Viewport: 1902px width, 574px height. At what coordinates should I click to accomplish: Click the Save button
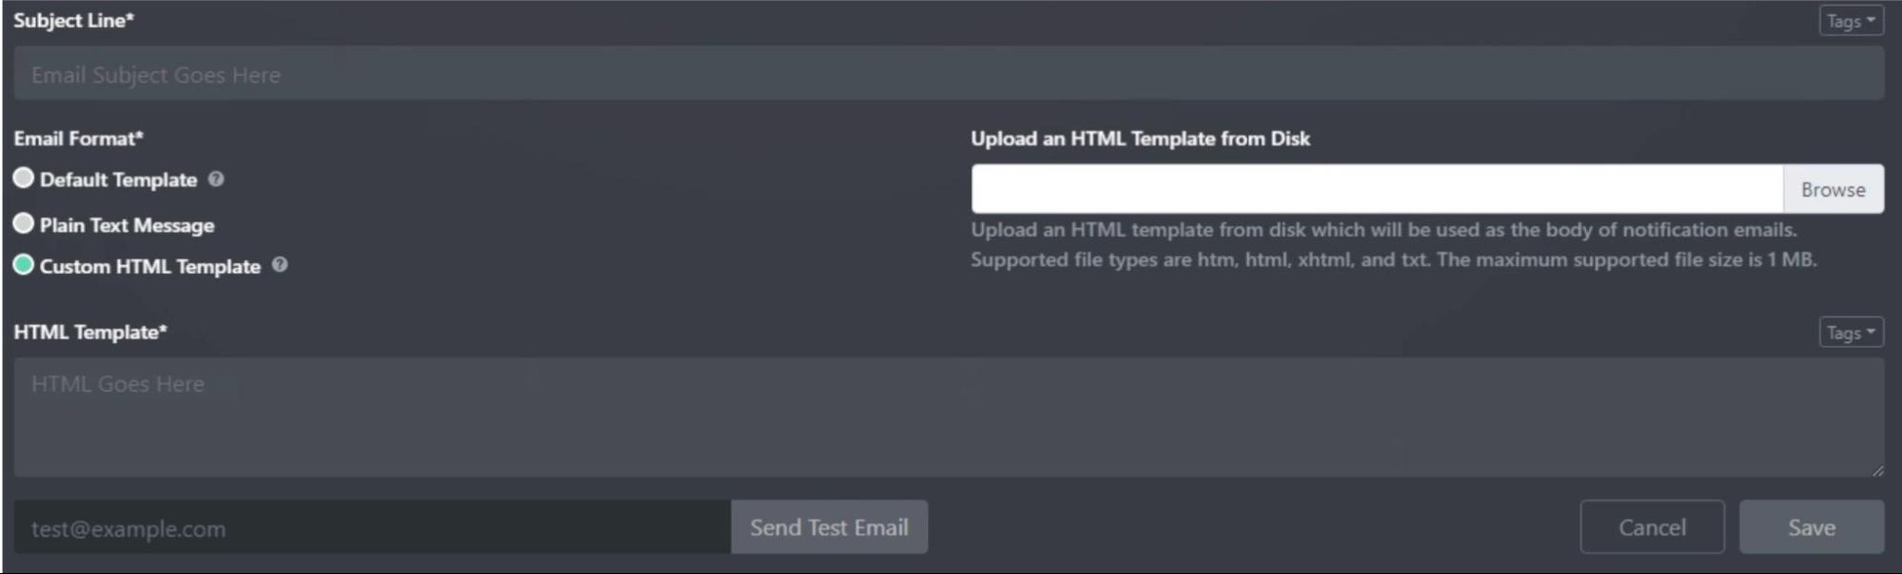[1811, 526]
